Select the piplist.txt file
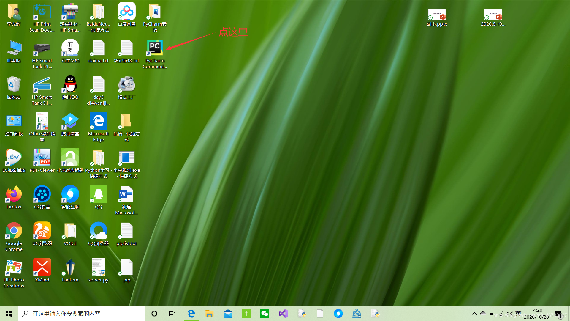 (x=127, y=234)
